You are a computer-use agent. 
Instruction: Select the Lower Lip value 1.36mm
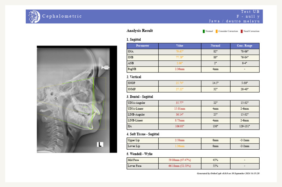pyautogui.click(x=180, y=146)
